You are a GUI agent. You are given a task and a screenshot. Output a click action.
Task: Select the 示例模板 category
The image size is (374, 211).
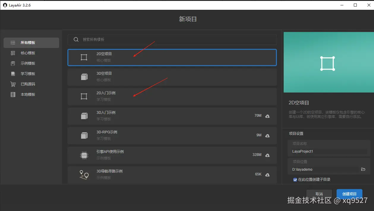[31, 63]
